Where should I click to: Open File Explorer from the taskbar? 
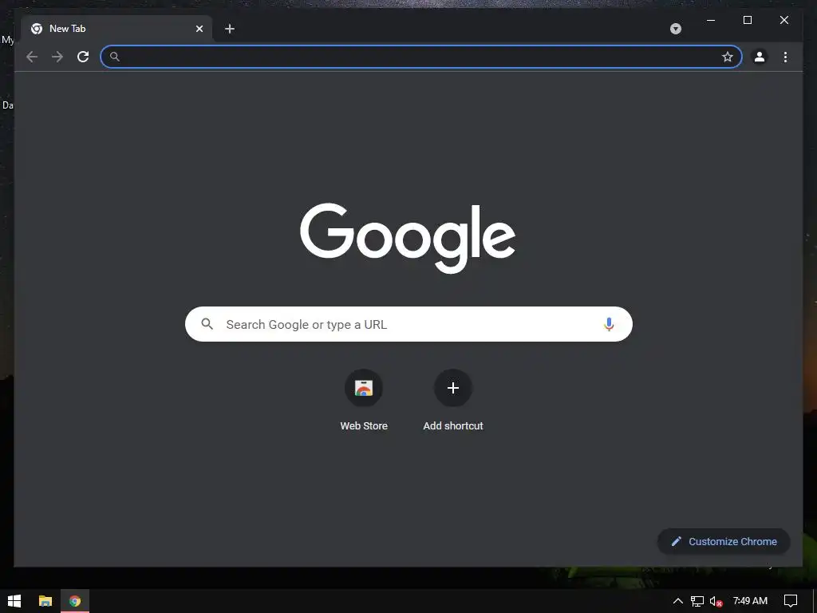(45, 601)
